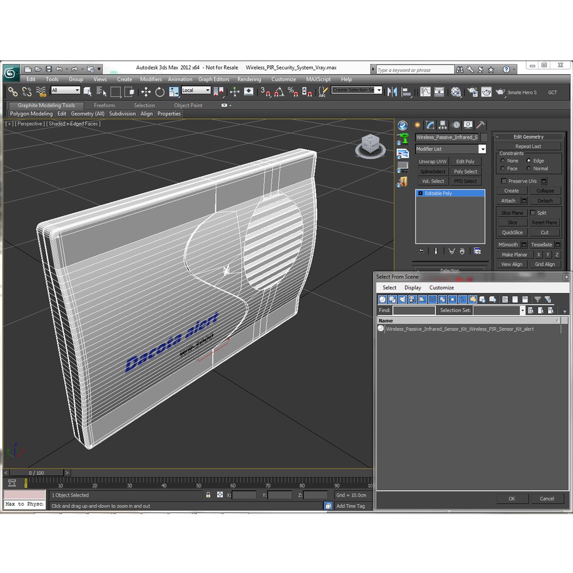
Task: Open the Create command panel tab
Action: [418, 125]
